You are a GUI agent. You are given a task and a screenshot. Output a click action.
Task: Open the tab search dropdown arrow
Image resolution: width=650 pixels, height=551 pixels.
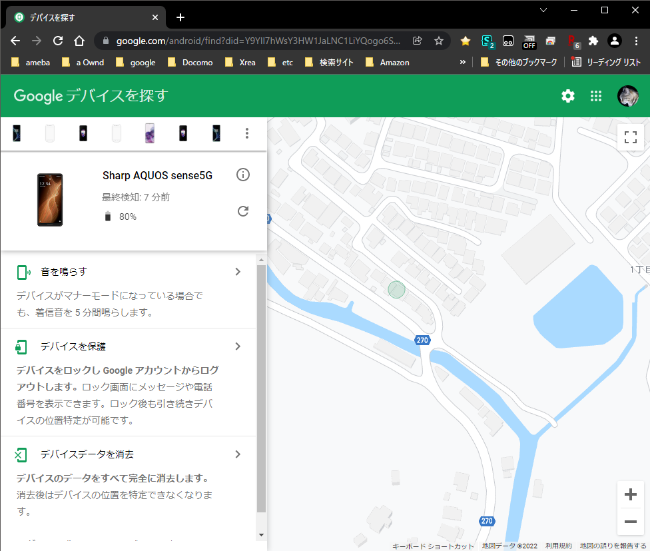[543, 11]
